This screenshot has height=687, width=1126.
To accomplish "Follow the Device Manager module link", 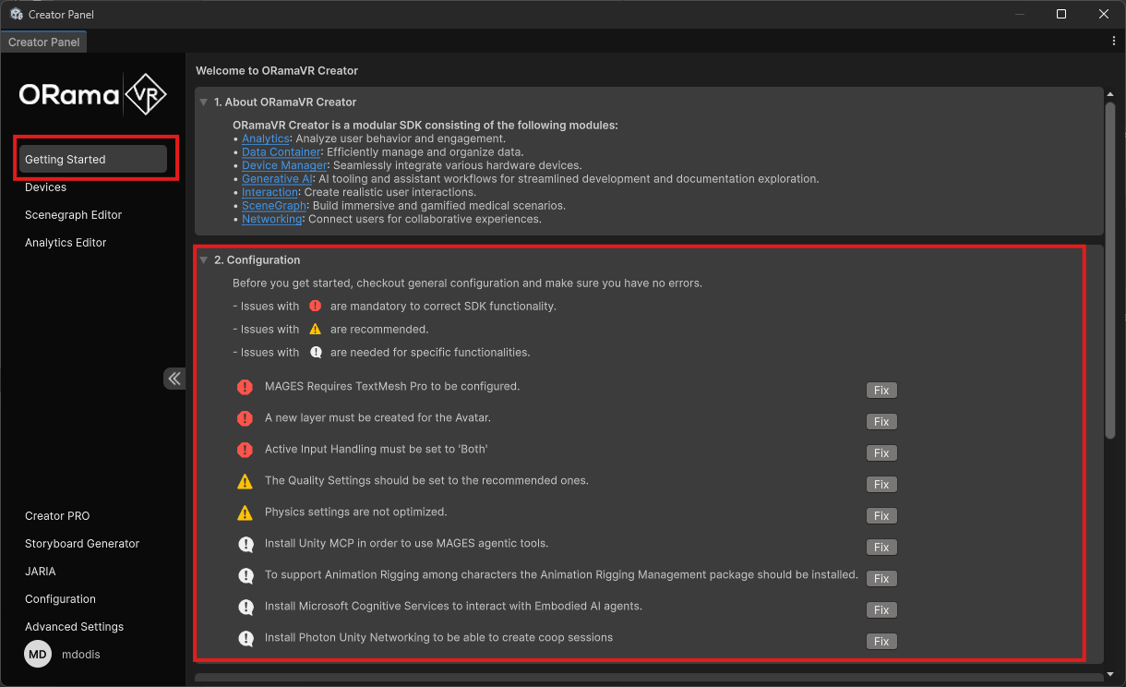I will pyautogui.click(x=284, y=165).
